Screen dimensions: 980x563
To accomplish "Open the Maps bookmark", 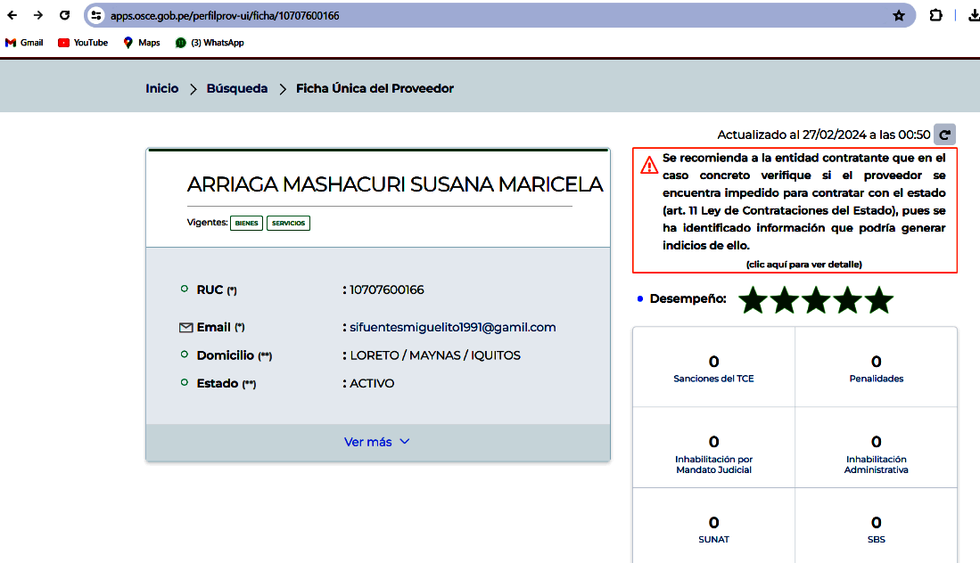I will [x=142, y=42].
